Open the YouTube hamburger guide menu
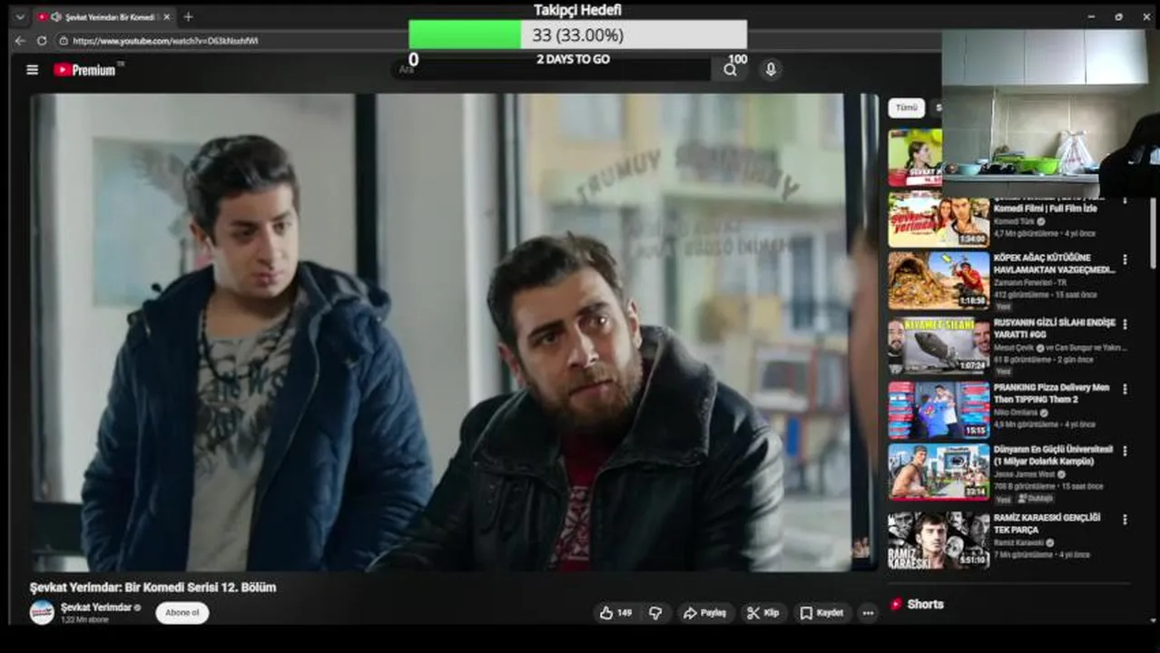 coord(33,70)
